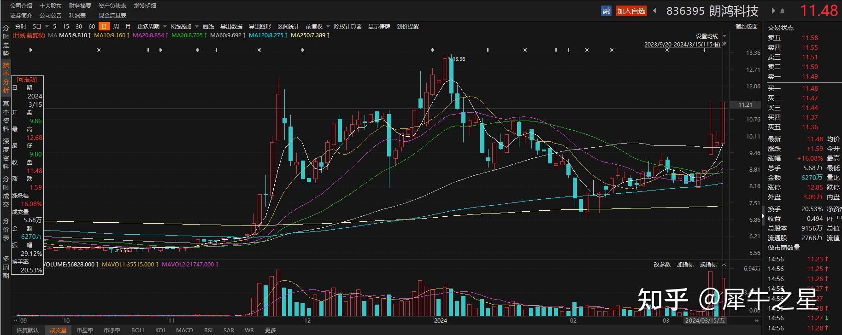Switch to the 分时 intraday view
Image resolution: width=842 pixels, height=335 pixels.
point(21,27)
